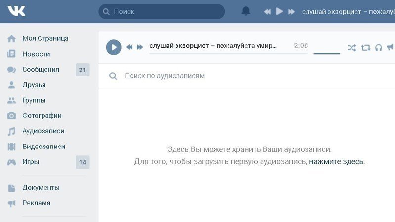Viewport: 395px width, 222px height.
Task: Click the track duration 2:06
Action: (301, 46)
